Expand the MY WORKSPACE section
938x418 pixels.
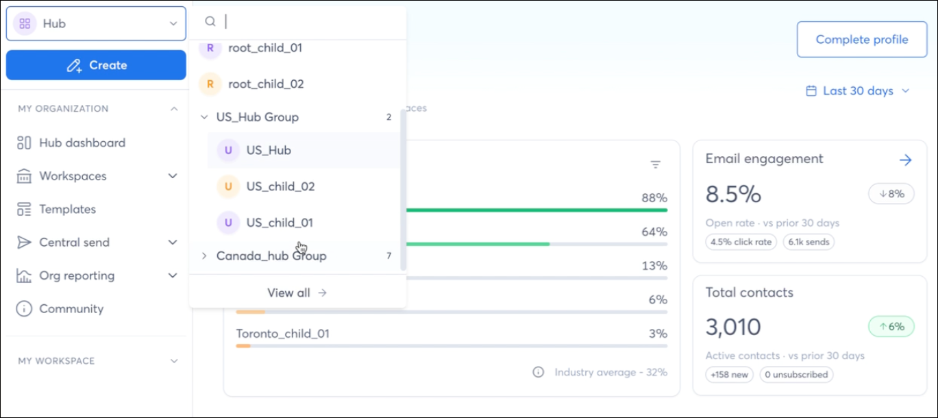(174, 360)
